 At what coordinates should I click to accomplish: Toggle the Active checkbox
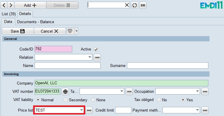pos(96,49)
